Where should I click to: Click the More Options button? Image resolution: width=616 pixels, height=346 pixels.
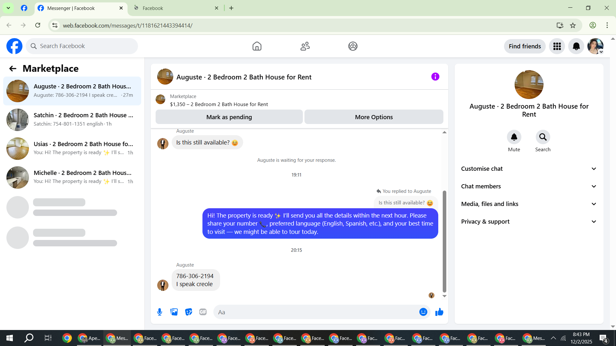tap(374, 117)
